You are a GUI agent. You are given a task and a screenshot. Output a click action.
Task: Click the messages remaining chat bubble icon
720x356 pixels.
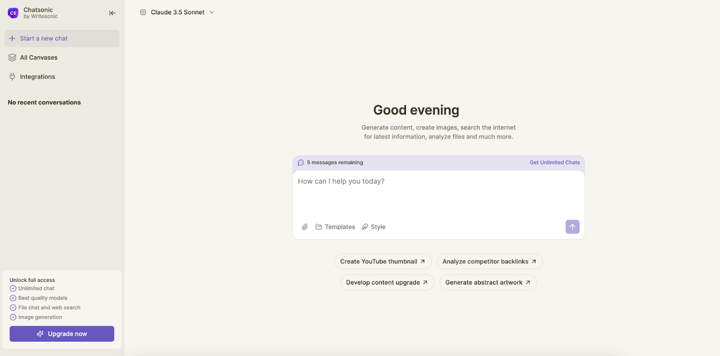(301, 163)
